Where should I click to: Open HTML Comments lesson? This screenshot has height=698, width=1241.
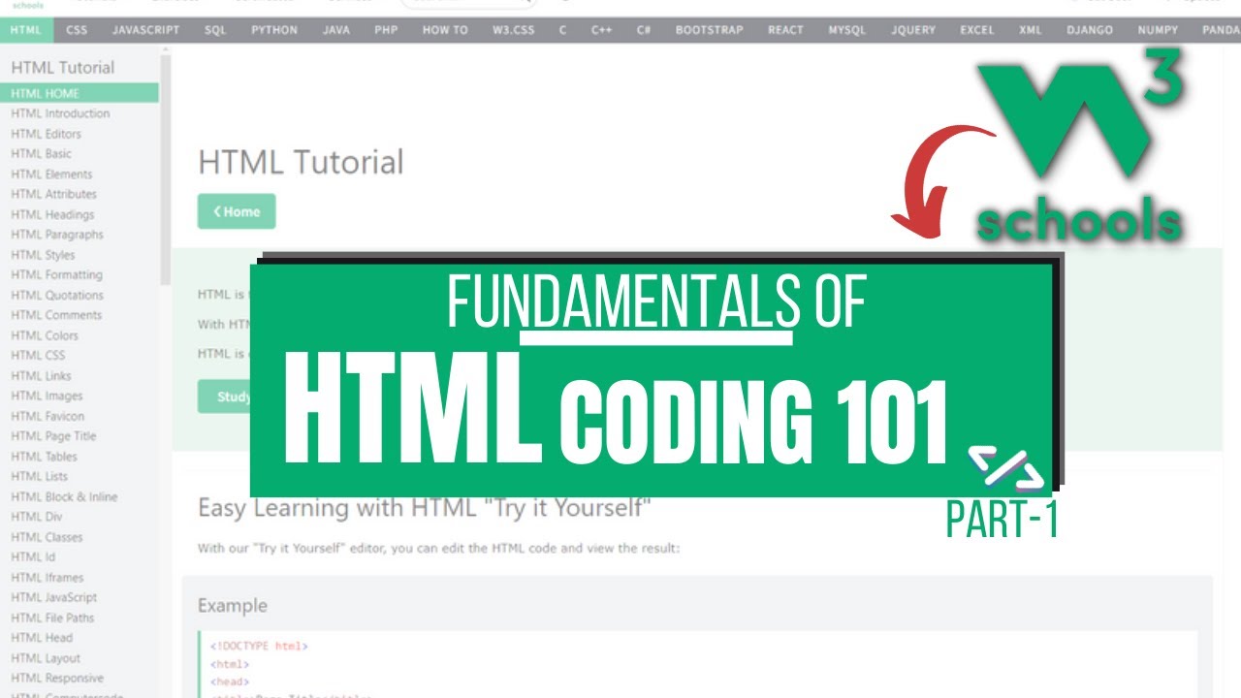click(56, 315)
